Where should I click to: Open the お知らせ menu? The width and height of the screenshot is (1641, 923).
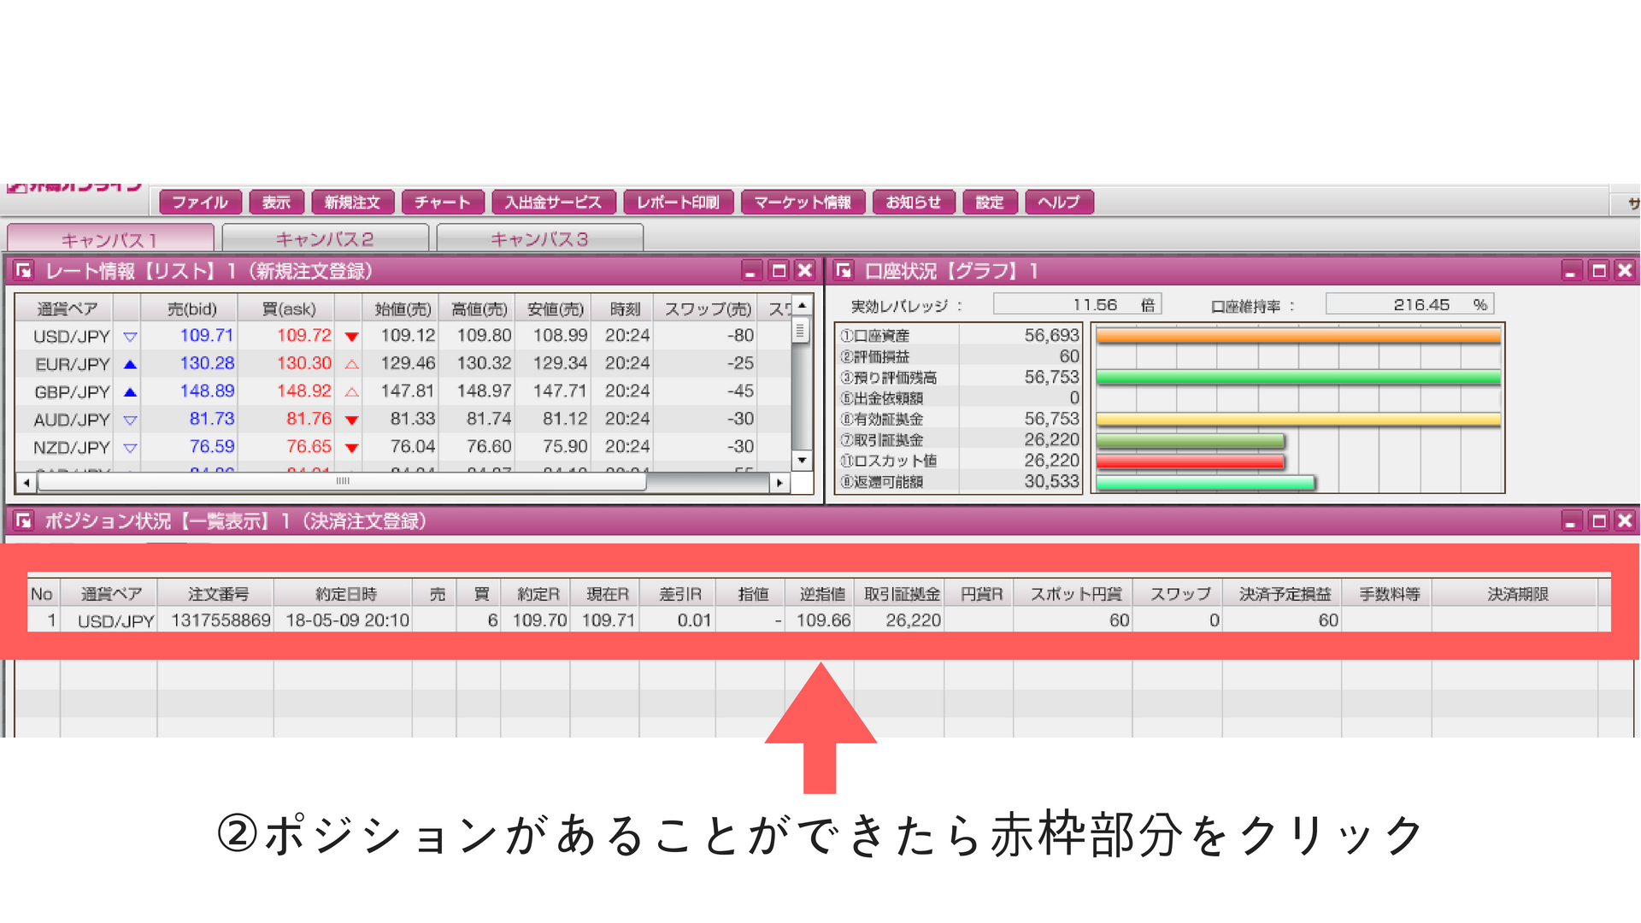914,203
